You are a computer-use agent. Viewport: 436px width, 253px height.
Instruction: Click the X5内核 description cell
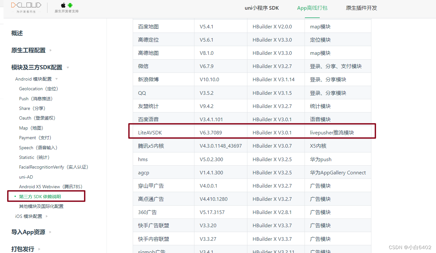pyautogui.click(x=338, y=146)
